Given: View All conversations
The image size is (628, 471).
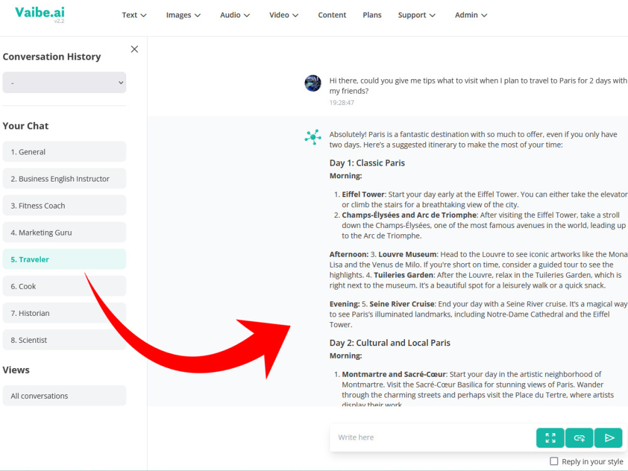Looking at the screenshot, I should (x=65, y=396).
